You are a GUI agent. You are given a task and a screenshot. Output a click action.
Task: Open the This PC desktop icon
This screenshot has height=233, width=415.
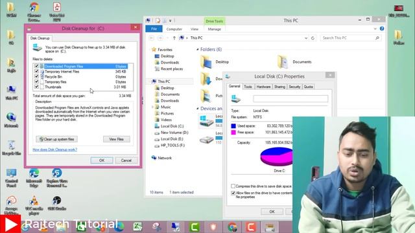tap(12, 93)
